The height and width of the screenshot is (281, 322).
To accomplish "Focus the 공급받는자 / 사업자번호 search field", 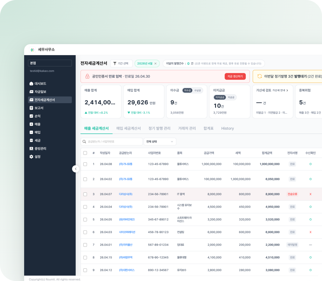I will click(x=112, y=142).
